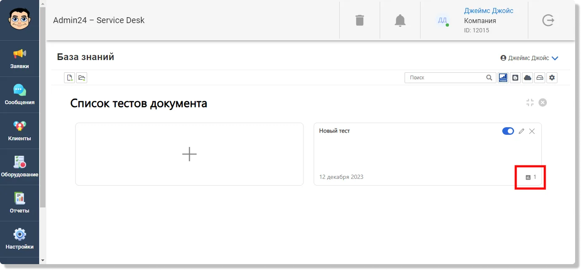This screenshot has width=581, height=270.
Task: Open the Отчеты section
Action: pos(19,203)
